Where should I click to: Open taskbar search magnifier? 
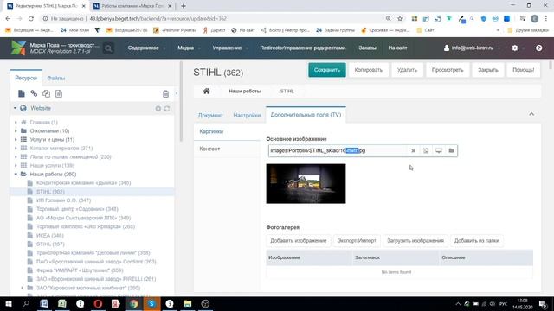coord(26,303)
